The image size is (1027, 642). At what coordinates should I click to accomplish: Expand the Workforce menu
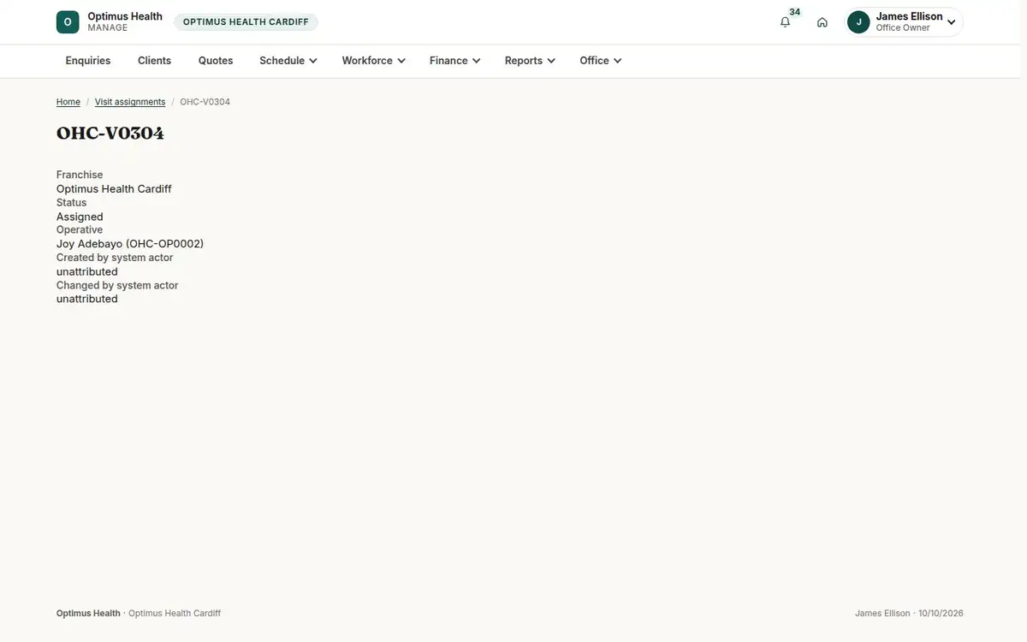click(373, 61)
